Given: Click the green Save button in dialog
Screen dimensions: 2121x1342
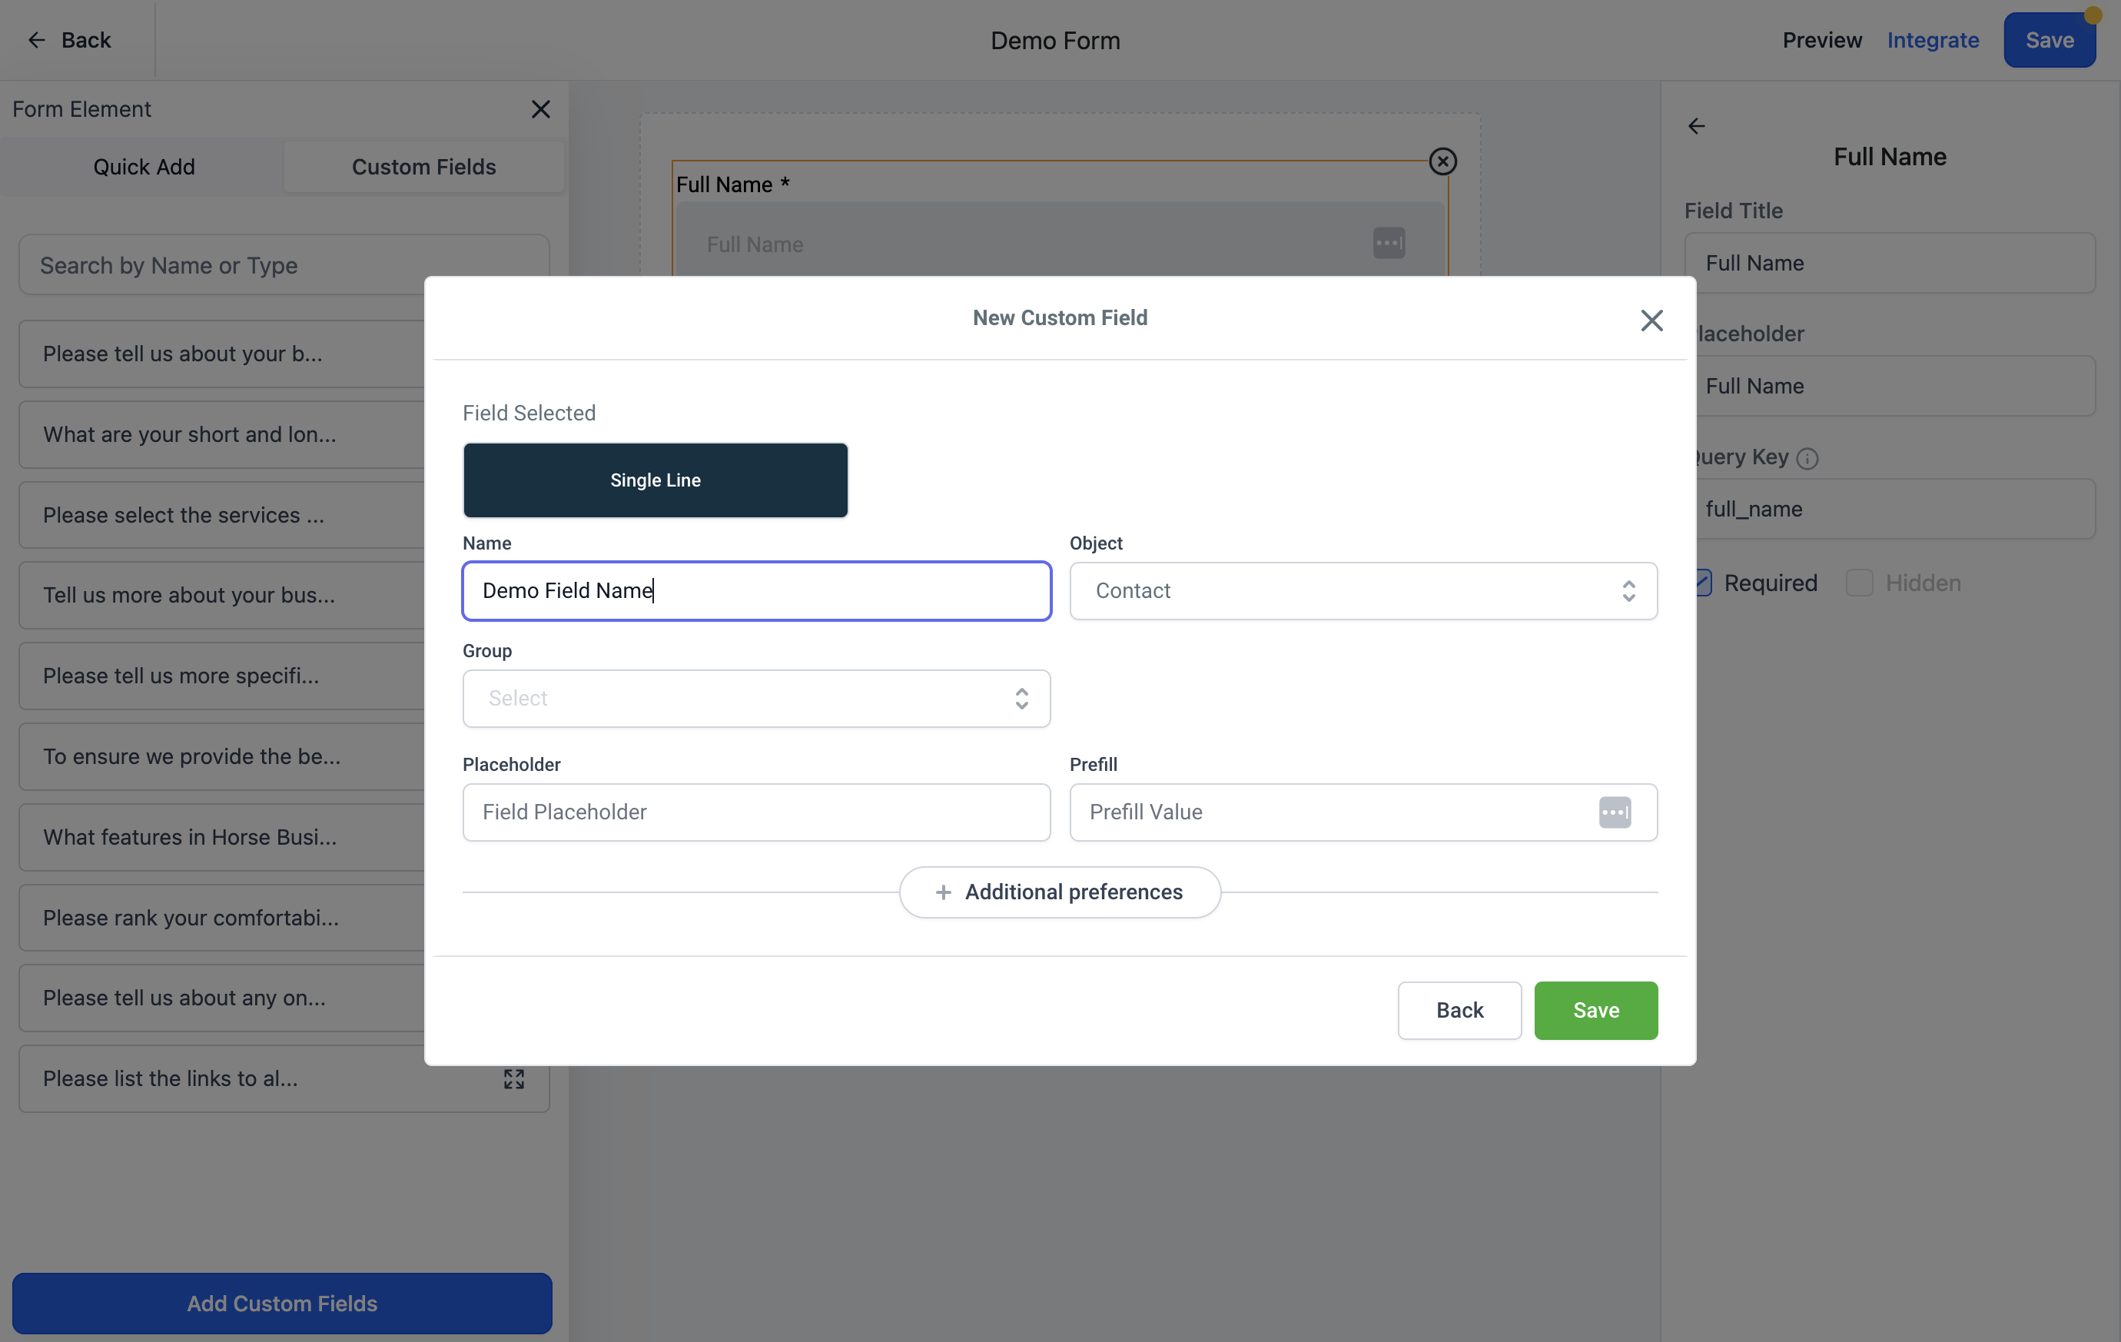Looking at the screenshot, I should (x=1595, y=1011).
